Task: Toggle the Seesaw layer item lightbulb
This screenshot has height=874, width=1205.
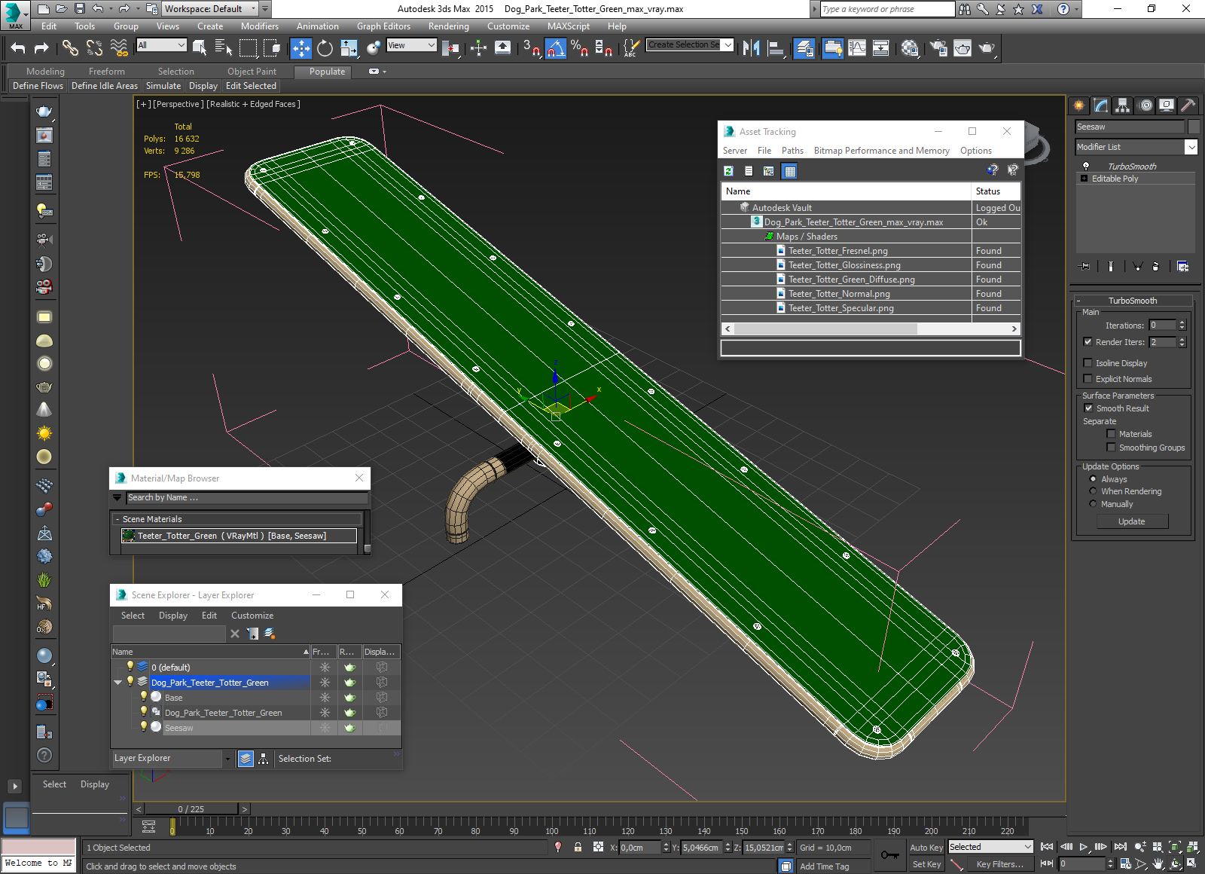Action: tap(143, 726)
